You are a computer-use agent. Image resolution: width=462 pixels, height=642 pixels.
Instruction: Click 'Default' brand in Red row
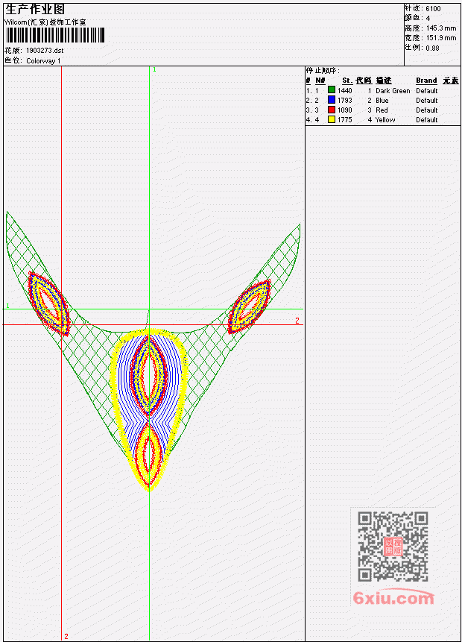pyautogui.click(x=427, y=110)
